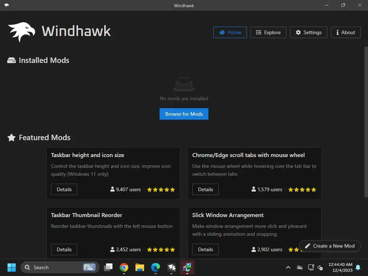The height and width of the screenshot is (276, 368).
Task: Open File Explorer from taskbar
Action: pyautogui.click(x=140, y=267)
